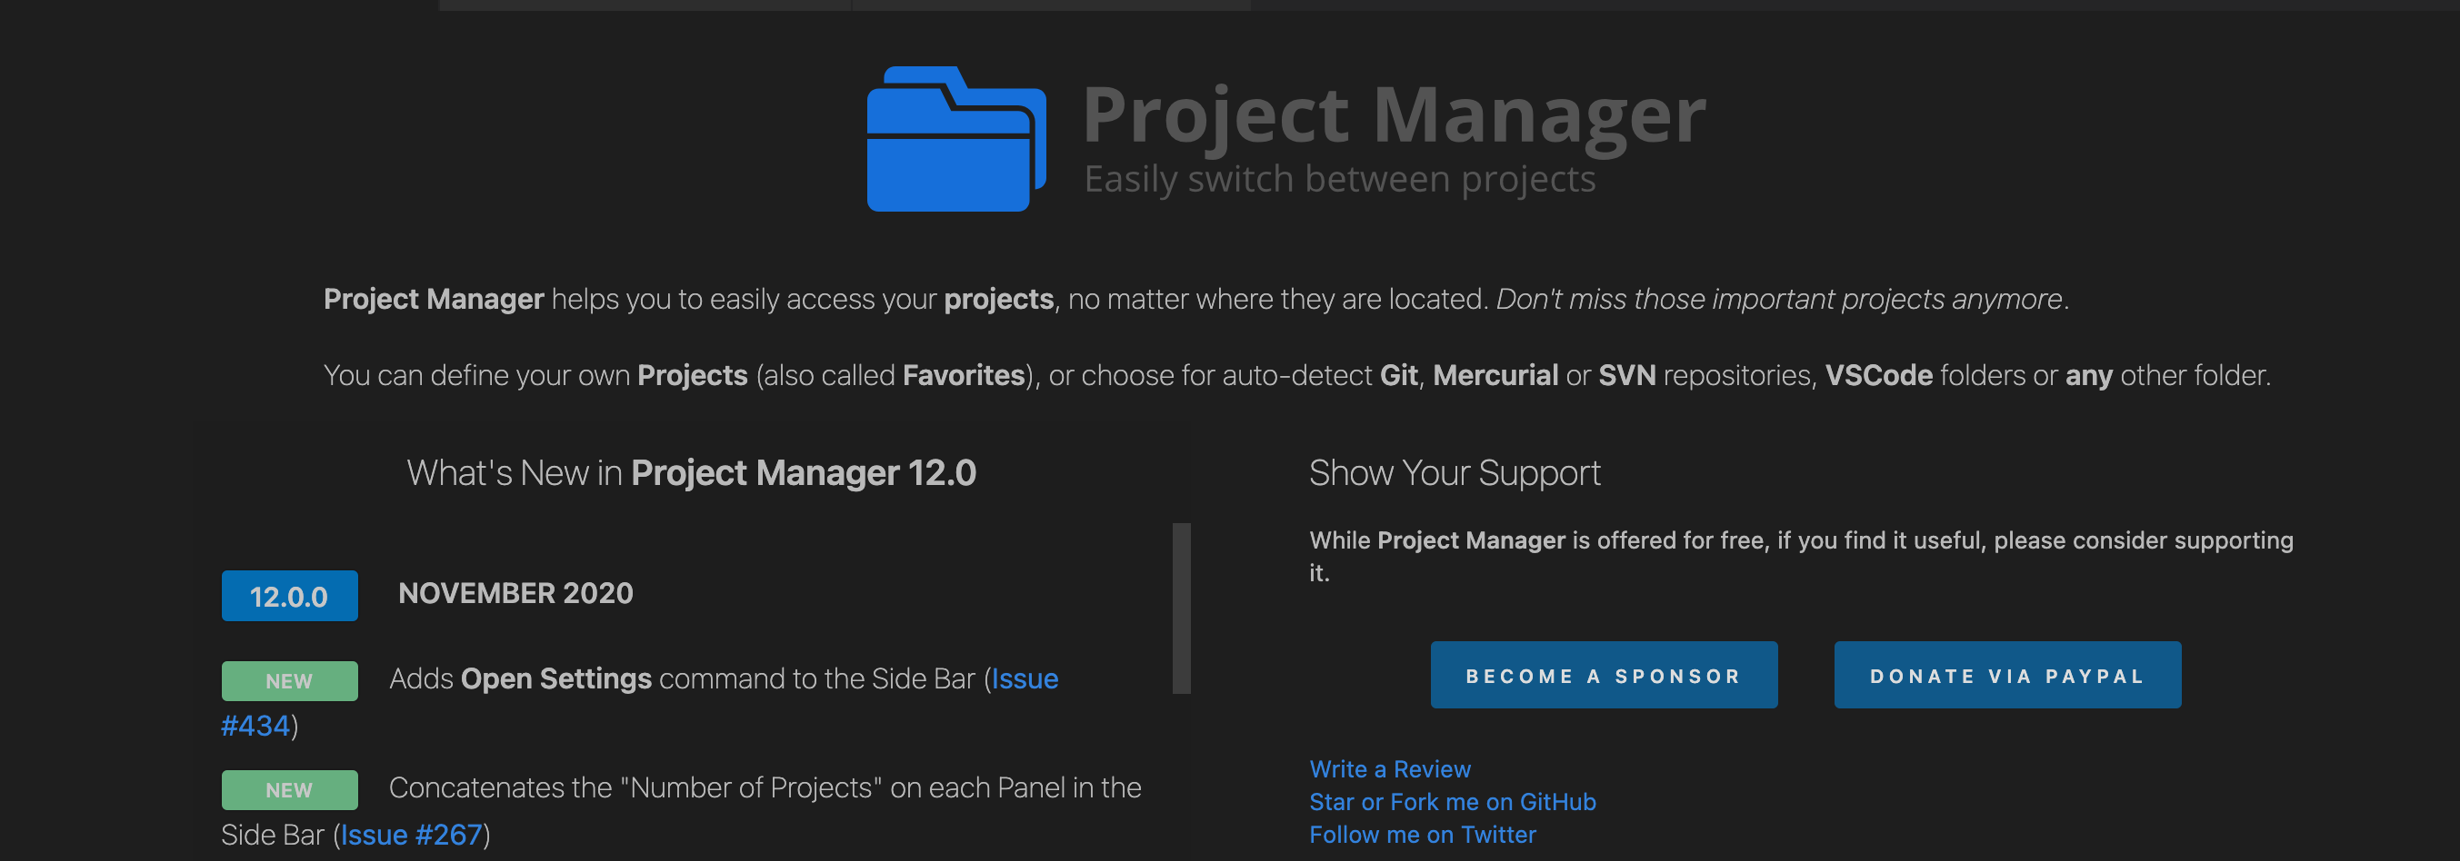Click the What's New in Project Manager heading

click(x=693, y=471)
